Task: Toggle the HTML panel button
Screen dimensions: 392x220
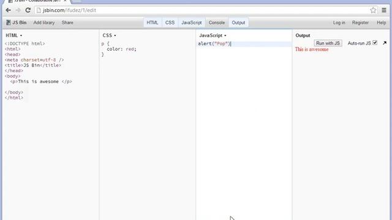Action: click(x=153, y=23)
